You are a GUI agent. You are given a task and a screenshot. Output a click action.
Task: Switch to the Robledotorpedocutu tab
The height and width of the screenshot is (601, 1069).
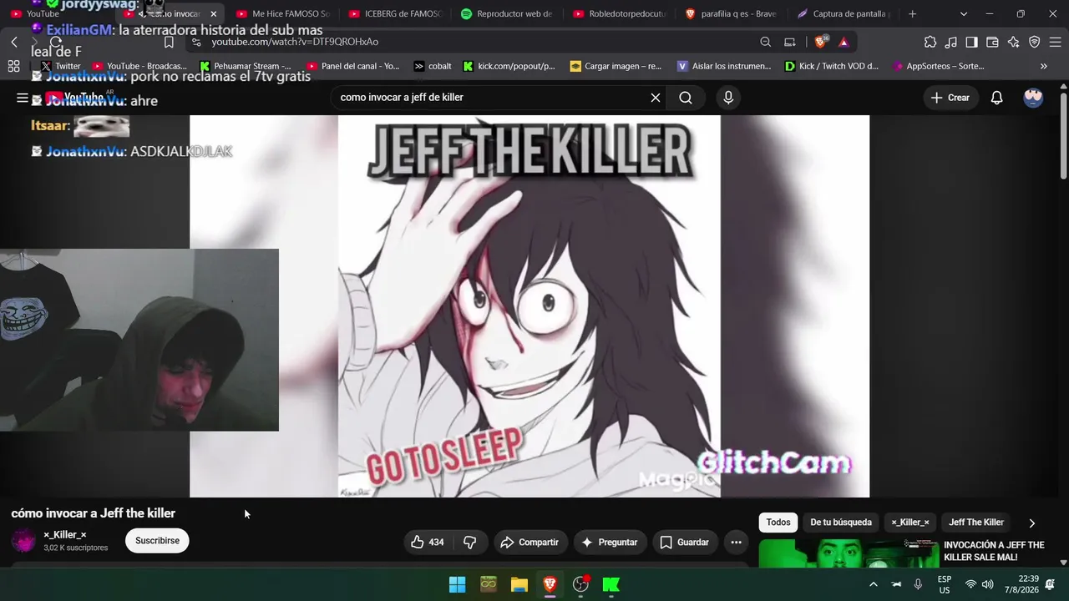(x=620, y=14)
